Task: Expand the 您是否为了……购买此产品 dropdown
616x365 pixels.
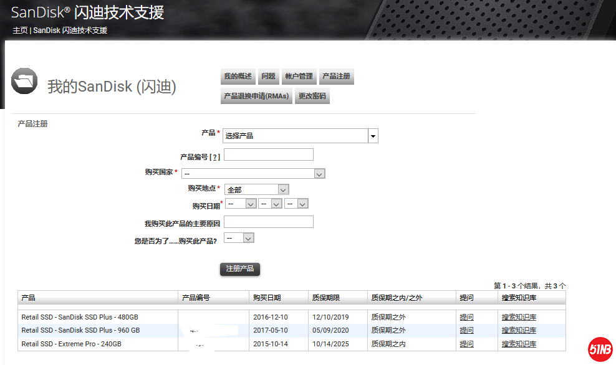Action: point(239,238)
